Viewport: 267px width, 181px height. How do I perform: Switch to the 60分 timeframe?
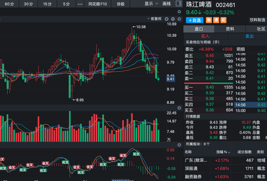click(x=9, y=4)
